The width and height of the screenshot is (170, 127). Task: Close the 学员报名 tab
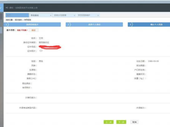coord(50,16)
